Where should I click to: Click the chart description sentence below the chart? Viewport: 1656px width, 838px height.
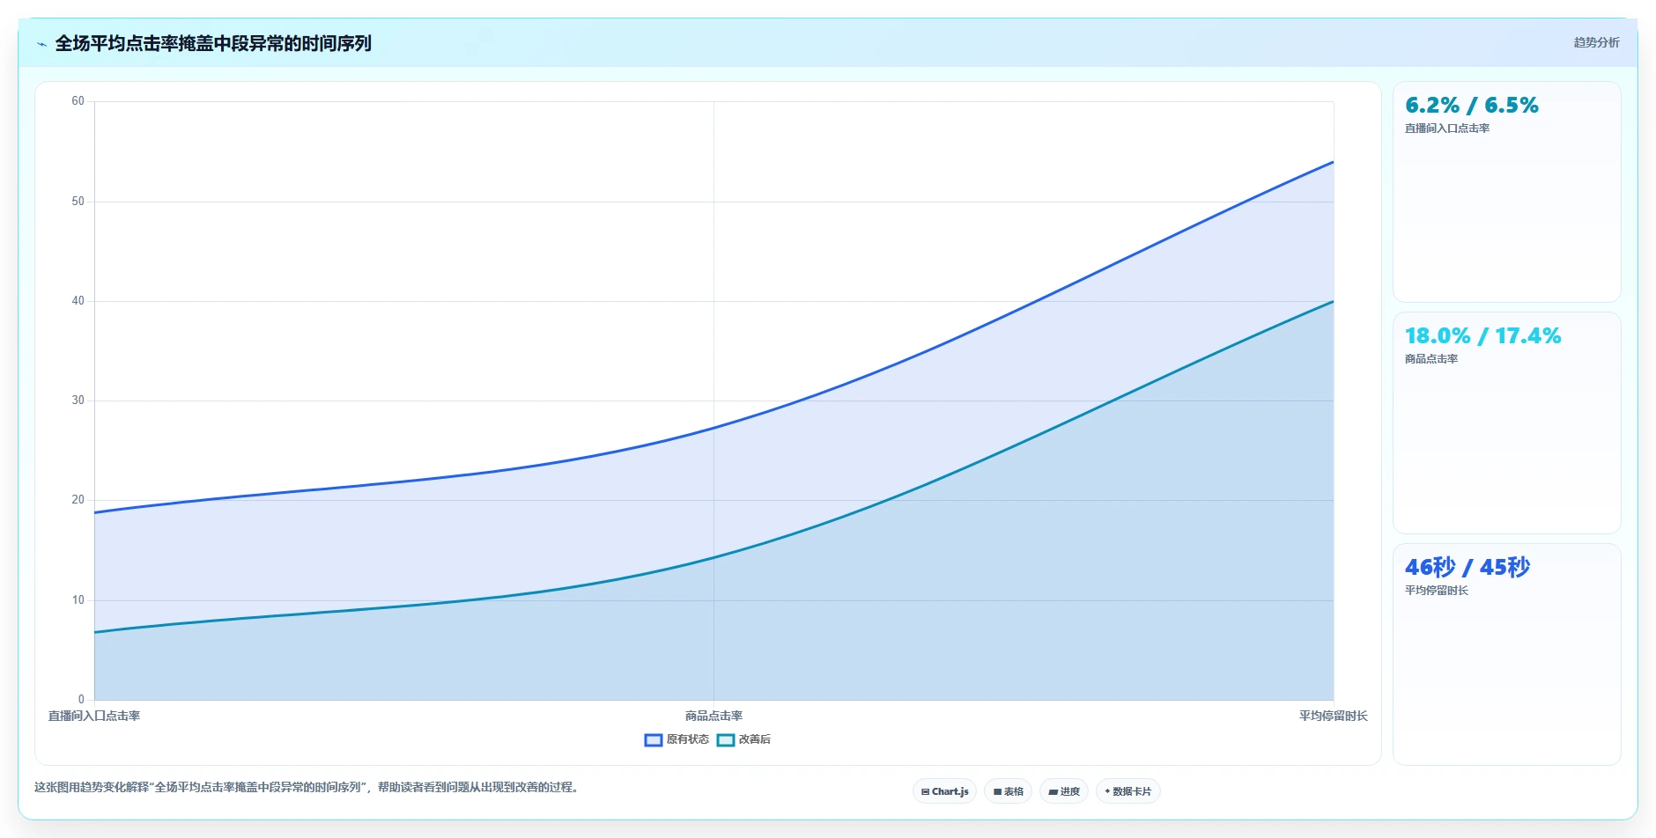click(308, 787)
